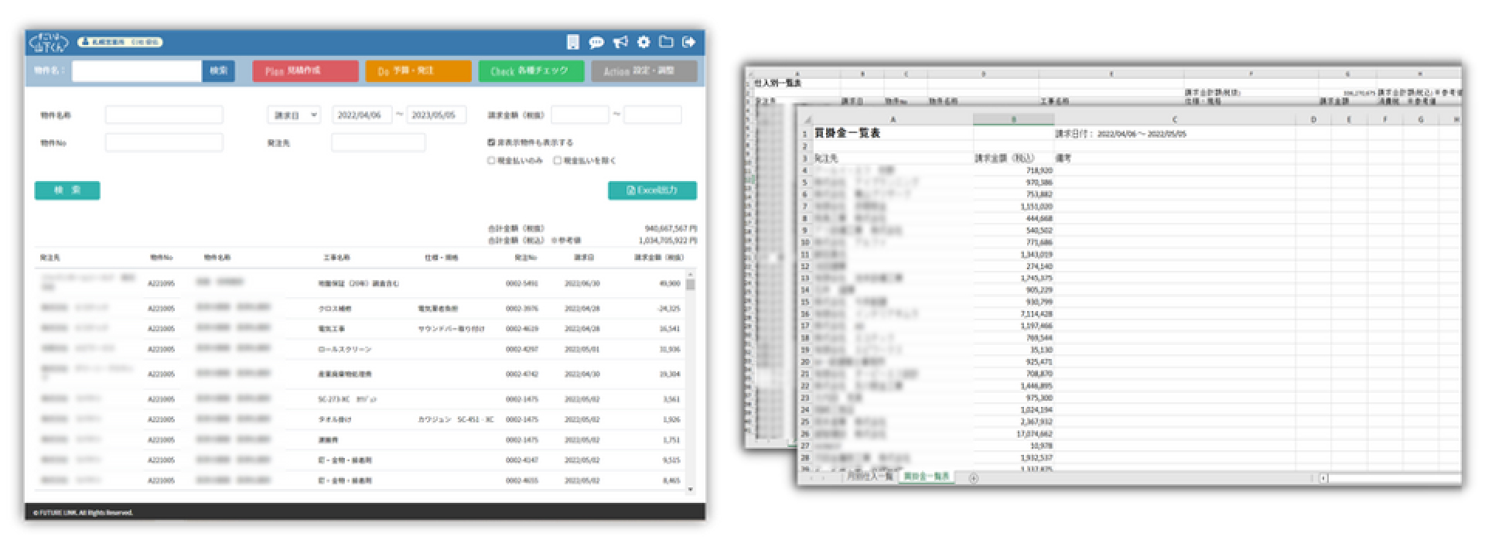The image size is (1485, 557).
Task: Select column C header in front Excel sheet
Action: pyautogui.click(x=1175, y=120)
